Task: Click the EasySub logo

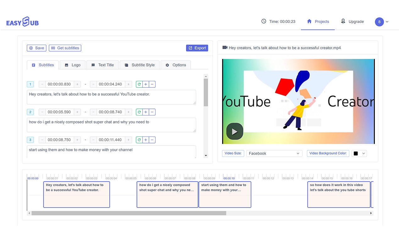Action: [x=22, y=22]
